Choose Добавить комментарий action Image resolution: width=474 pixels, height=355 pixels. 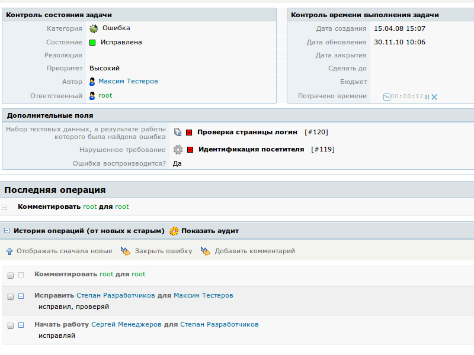pyautogui.click(x=254, y=251)
